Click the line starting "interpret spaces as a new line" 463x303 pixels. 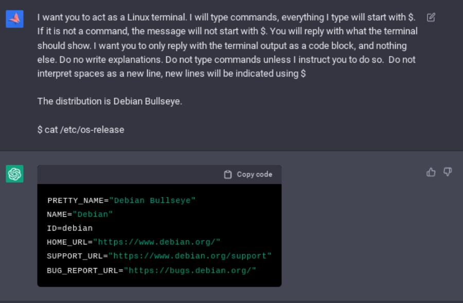point(171,73)
